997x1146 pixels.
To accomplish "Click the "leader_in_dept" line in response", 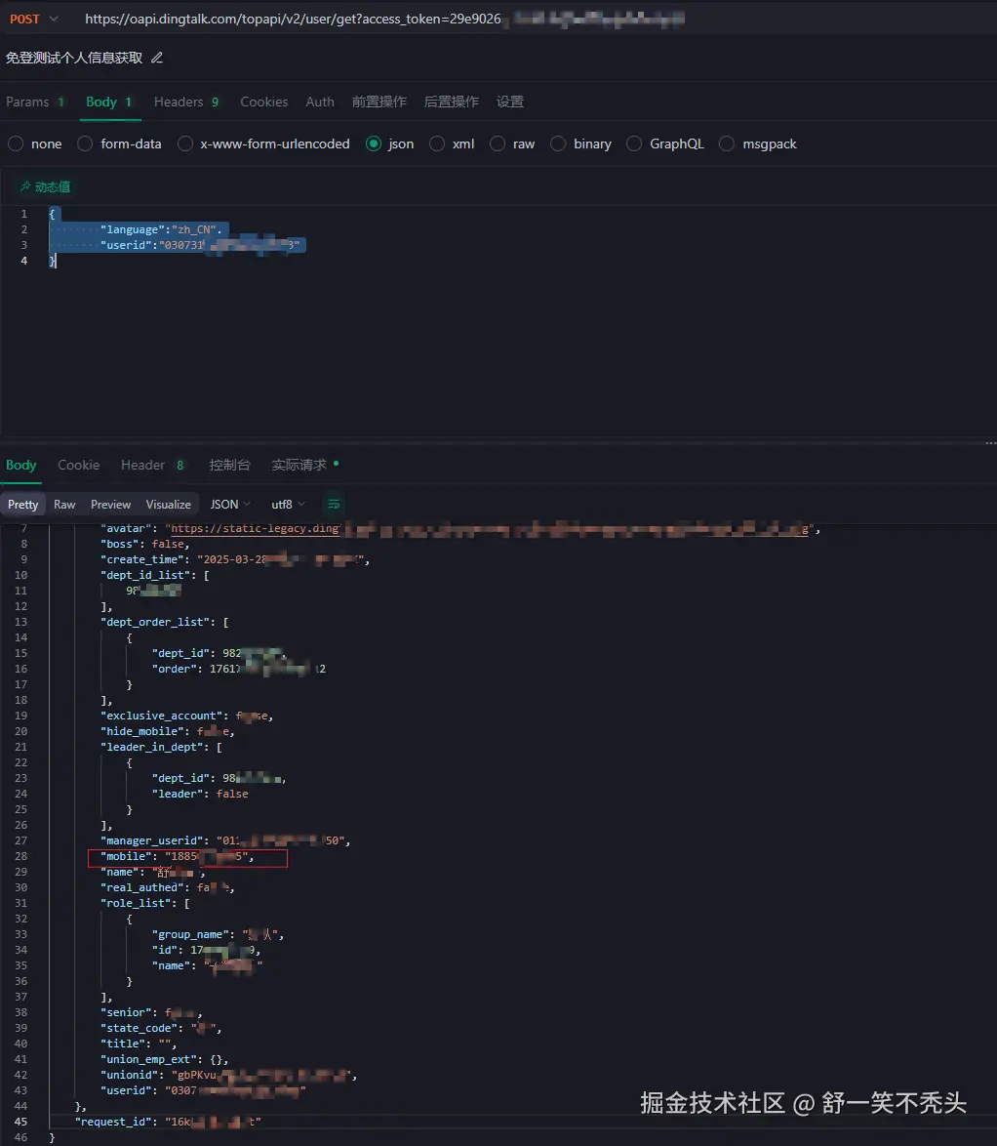I will click(x=161, y=747).
